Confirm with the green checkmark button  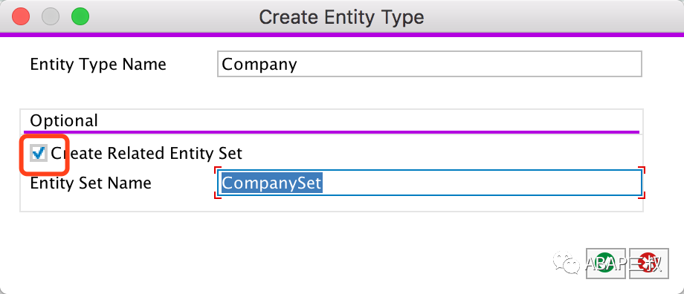pyautogui.click(x=606, y=264)
